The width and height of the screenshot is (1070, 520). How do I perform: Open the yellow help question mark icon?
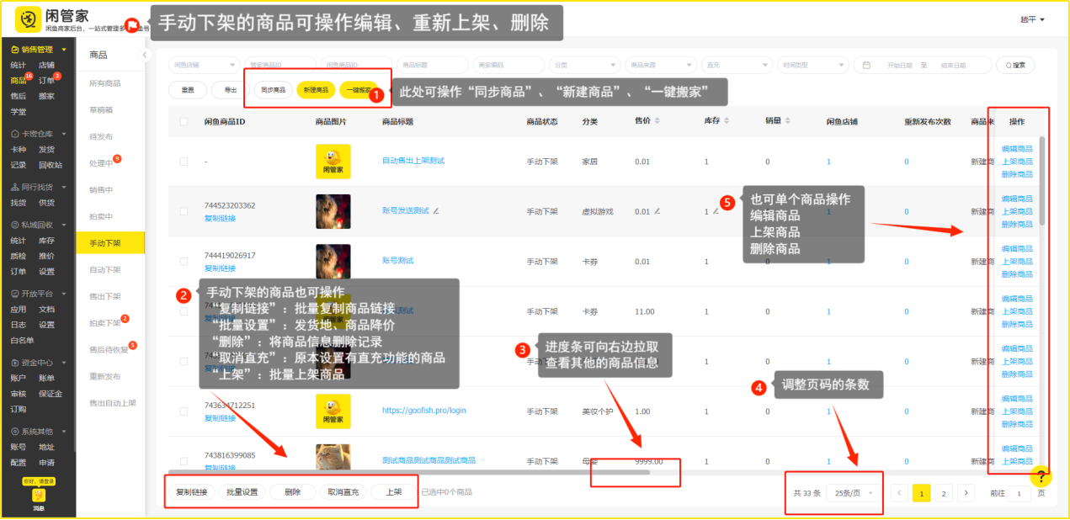pos(1041,476)
